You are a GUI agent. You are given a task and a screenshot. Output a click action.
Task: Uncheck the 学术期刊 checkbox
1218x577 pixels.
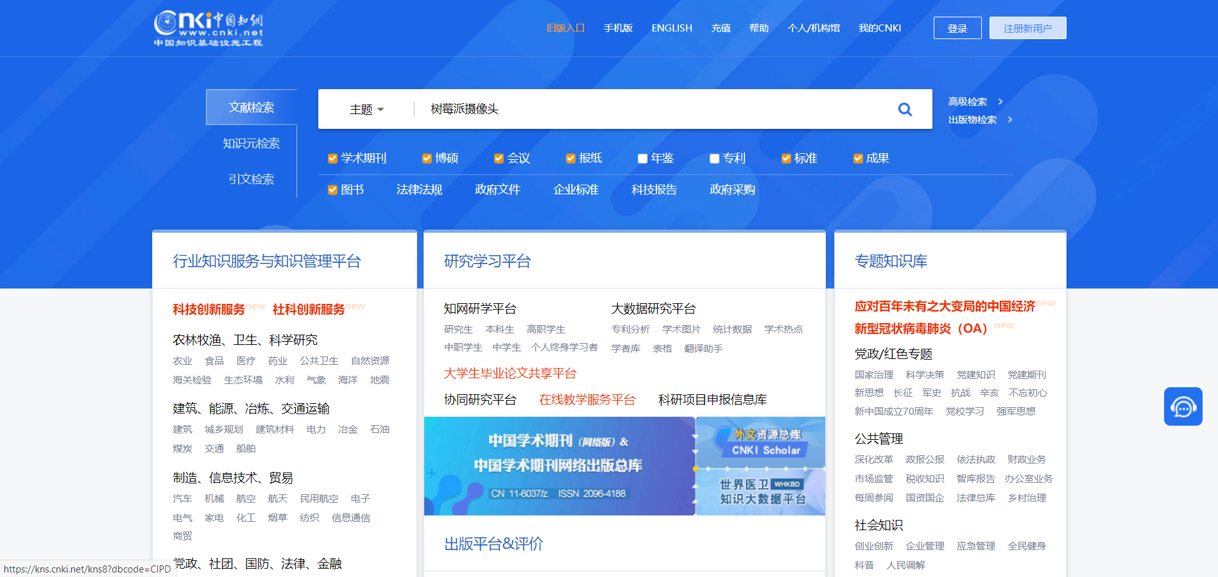click(x=332, y=158)
